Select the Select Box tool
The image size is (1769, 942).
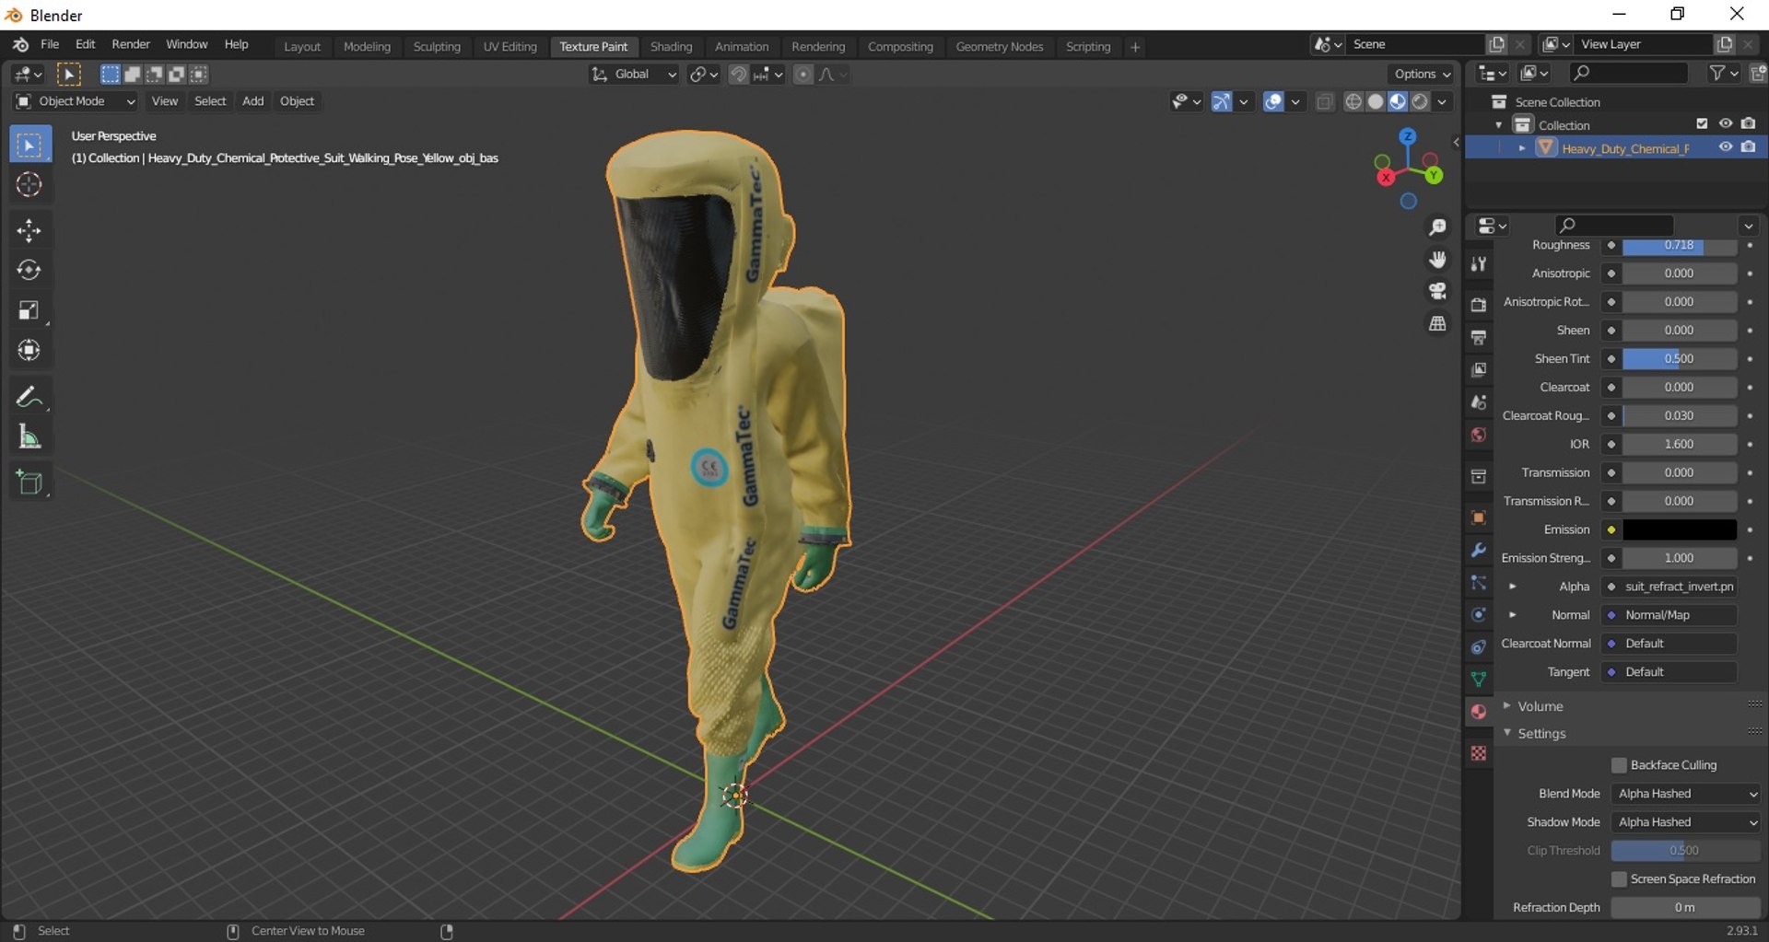pos(29,145)
